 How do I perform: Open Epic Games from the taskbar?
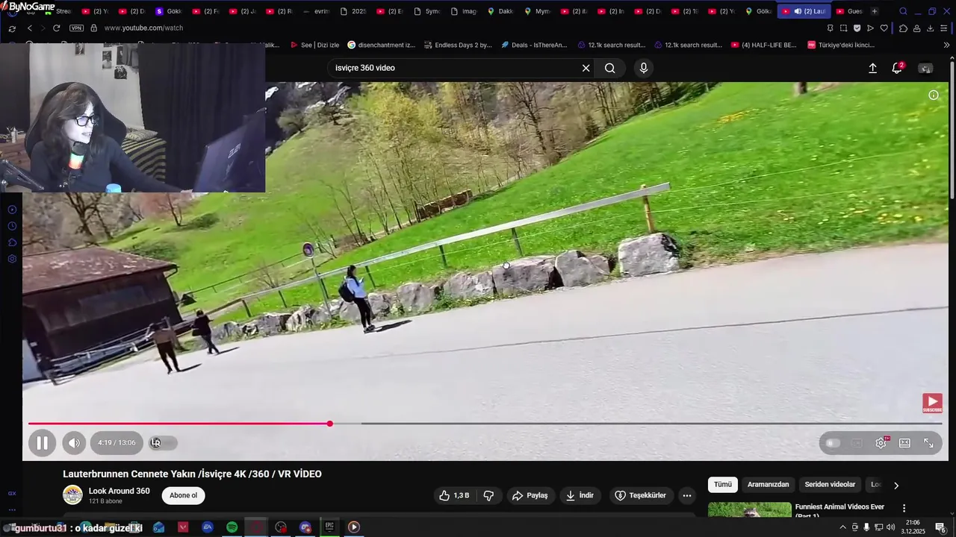point(329,527)
